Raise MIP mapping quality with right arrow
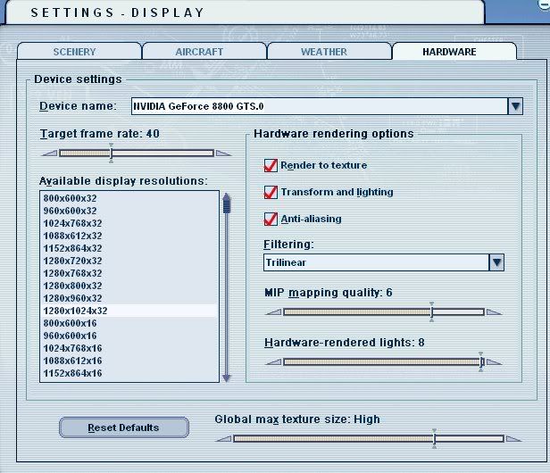Screen dimensions: 550x473 tap(495, 312)
